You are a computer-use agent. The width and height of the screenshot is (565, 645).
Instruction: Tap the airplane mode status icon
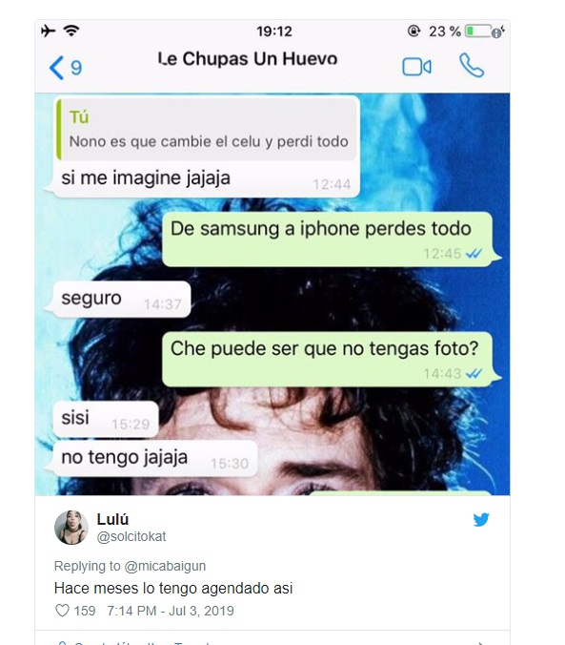coord(48,31)
